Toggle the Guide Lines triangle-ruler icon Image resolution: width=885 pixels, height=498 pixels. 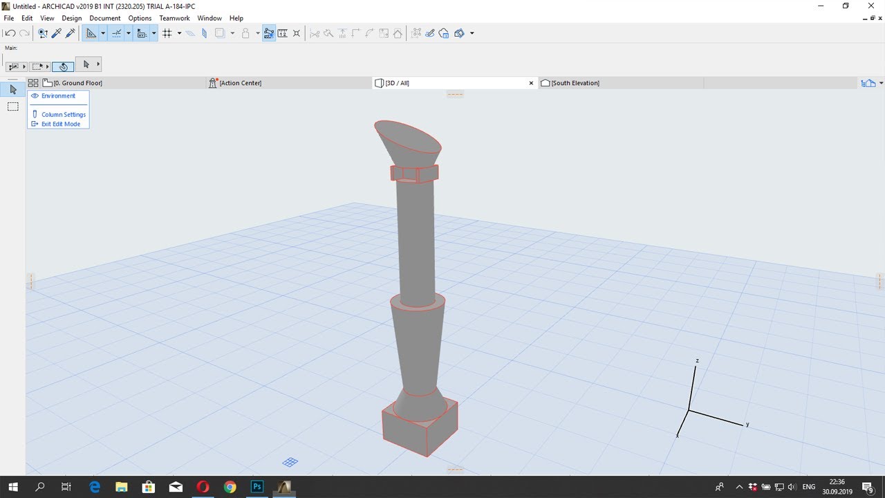pos(91,33)
